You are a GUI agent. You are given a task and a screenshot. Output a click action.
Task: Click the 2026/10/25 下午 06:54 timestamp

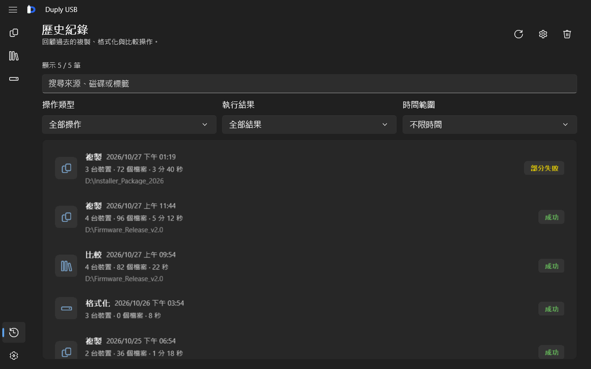click(x=141, y=341)
